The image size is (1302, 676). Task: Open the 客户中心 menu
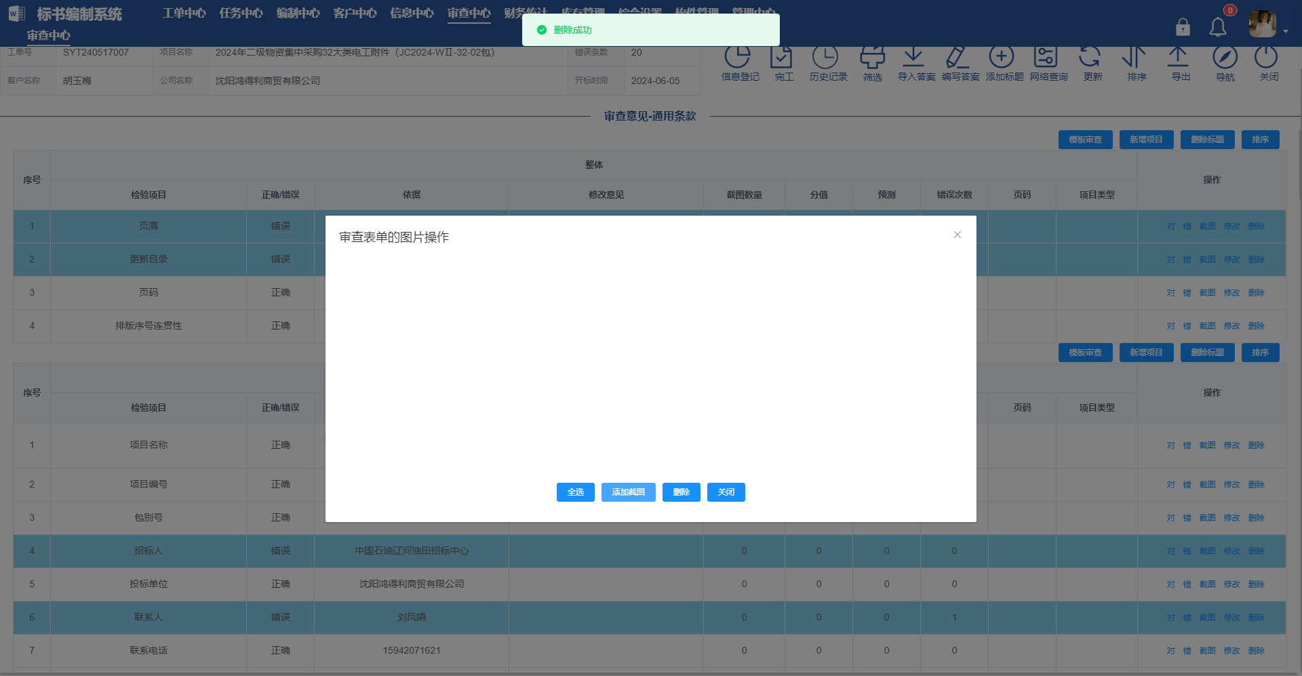click(x=355, y=14)
